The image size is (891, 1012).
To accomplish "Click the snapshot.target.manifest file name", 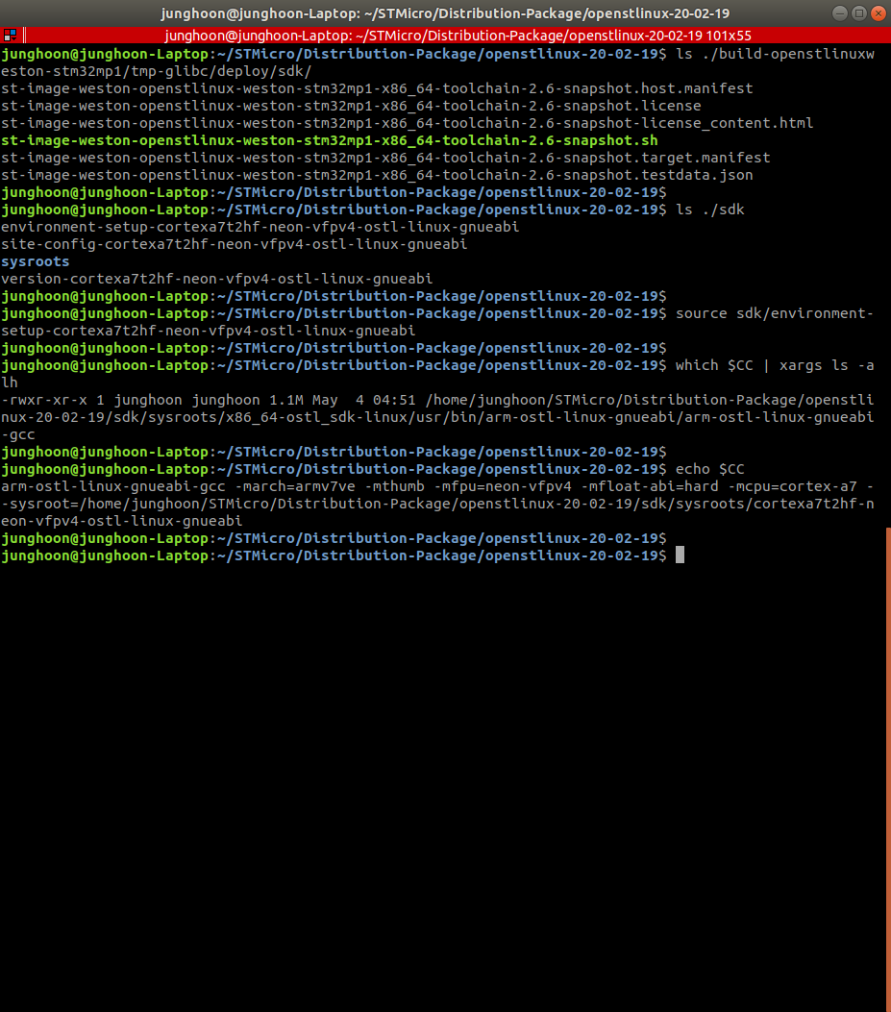I will 385,158.
